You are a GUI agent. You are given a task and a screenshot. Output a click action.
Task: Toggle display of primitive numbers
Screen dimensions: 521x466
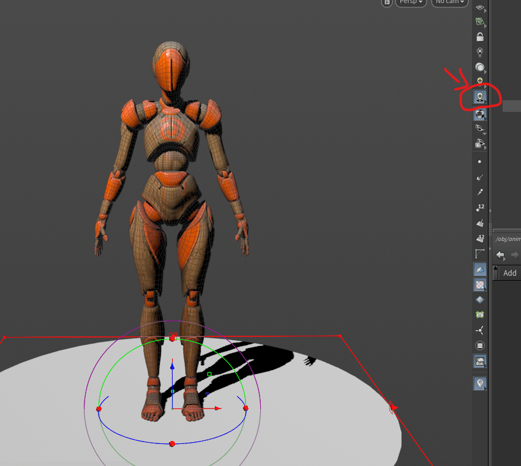click(480, 239)
